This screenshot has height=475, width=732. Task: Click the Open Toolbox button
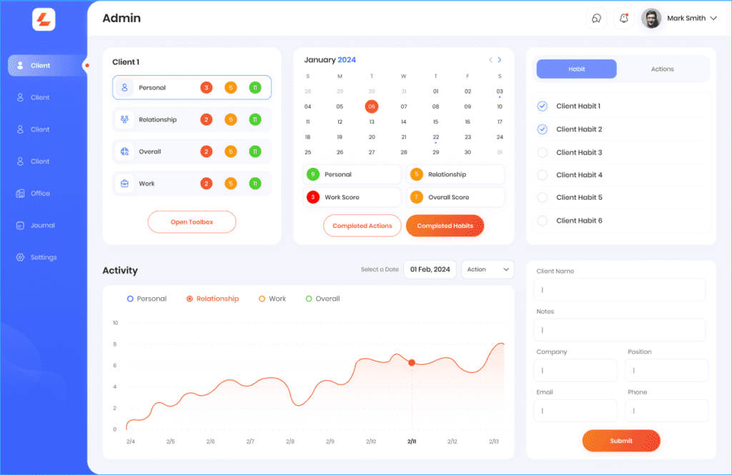192,222
